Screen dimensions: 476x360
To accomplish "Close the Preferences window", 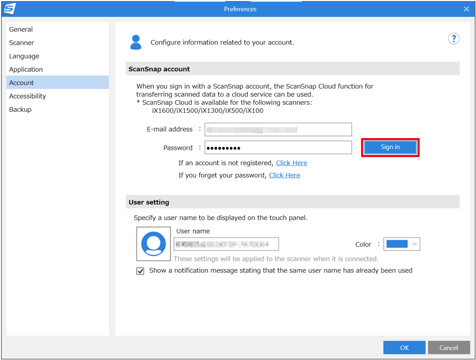I will [x=467, y=9].
